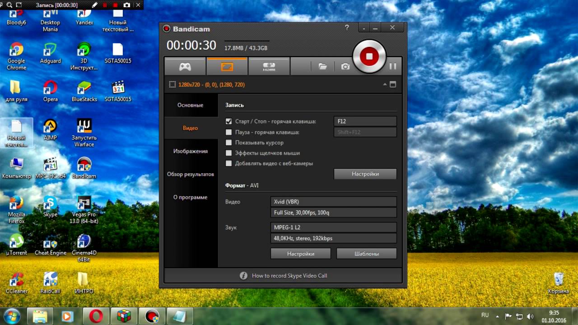Click the Шаблоны button

pos(367,254)
